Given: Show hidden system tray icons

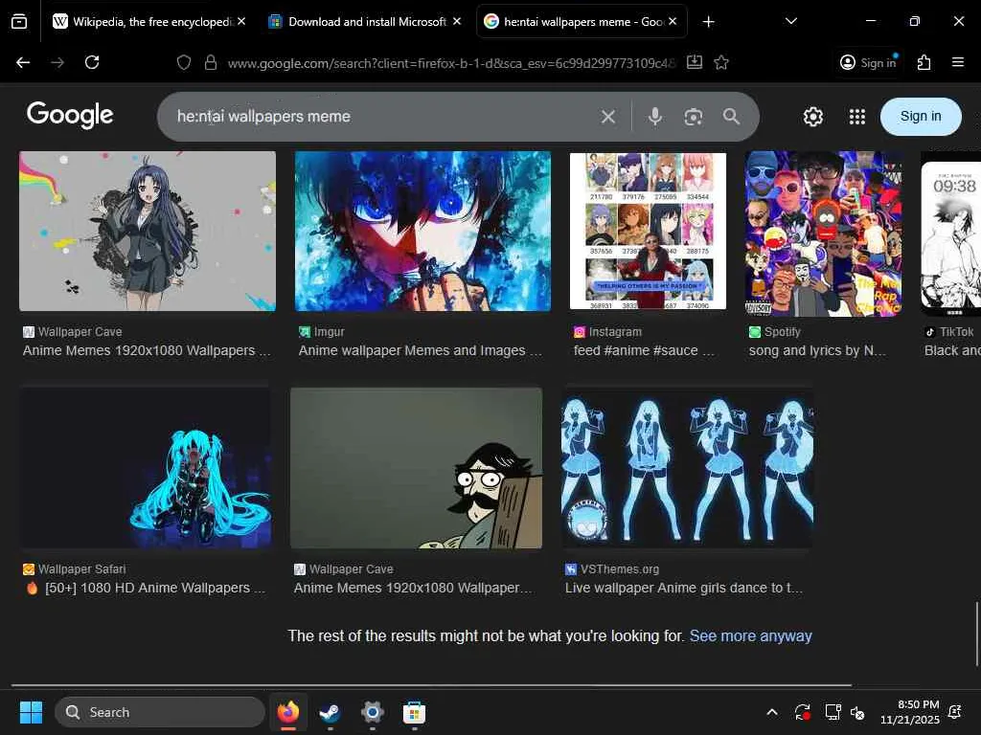Looking at the screenshot, I should (x=772, y=712).
